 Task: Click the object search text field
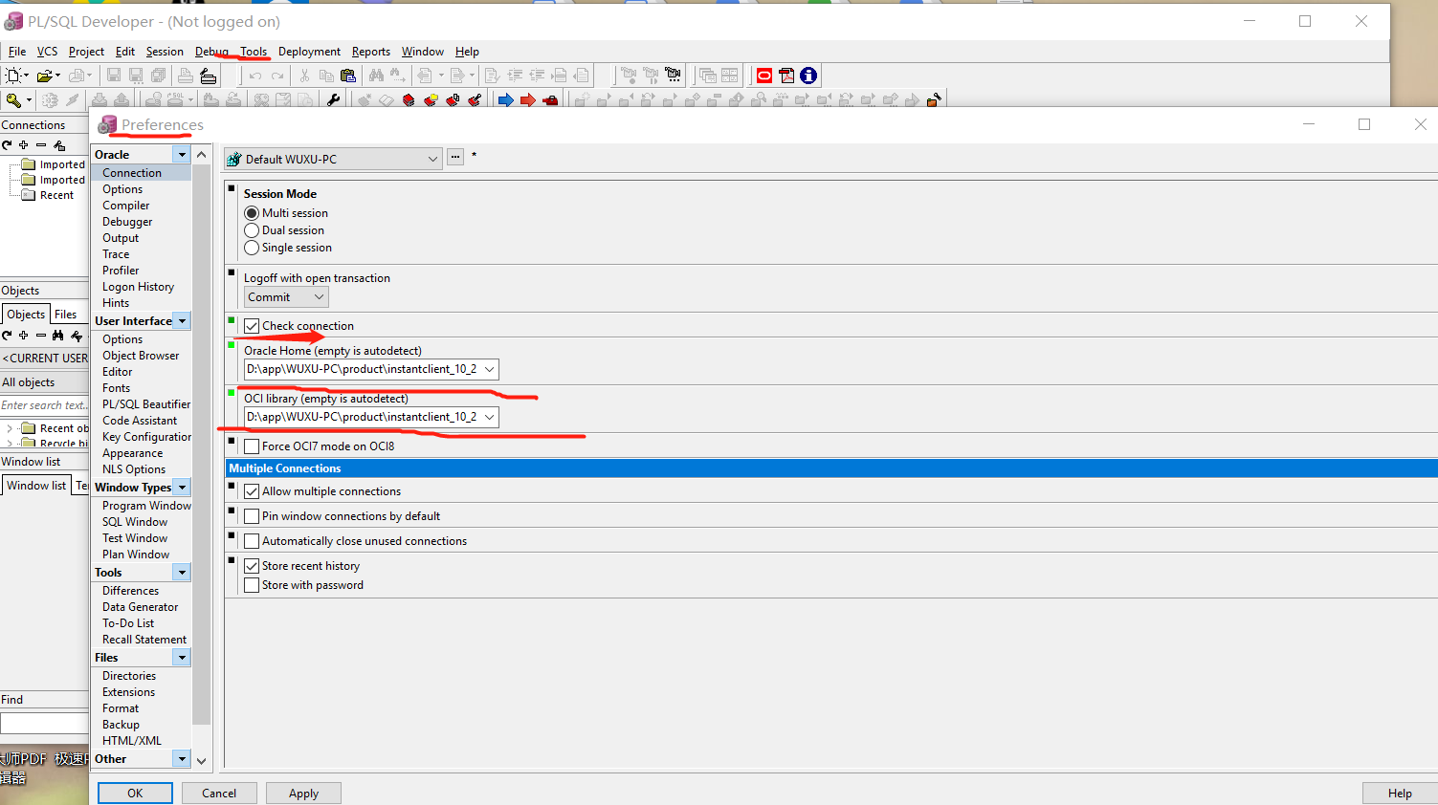[44, 405]
